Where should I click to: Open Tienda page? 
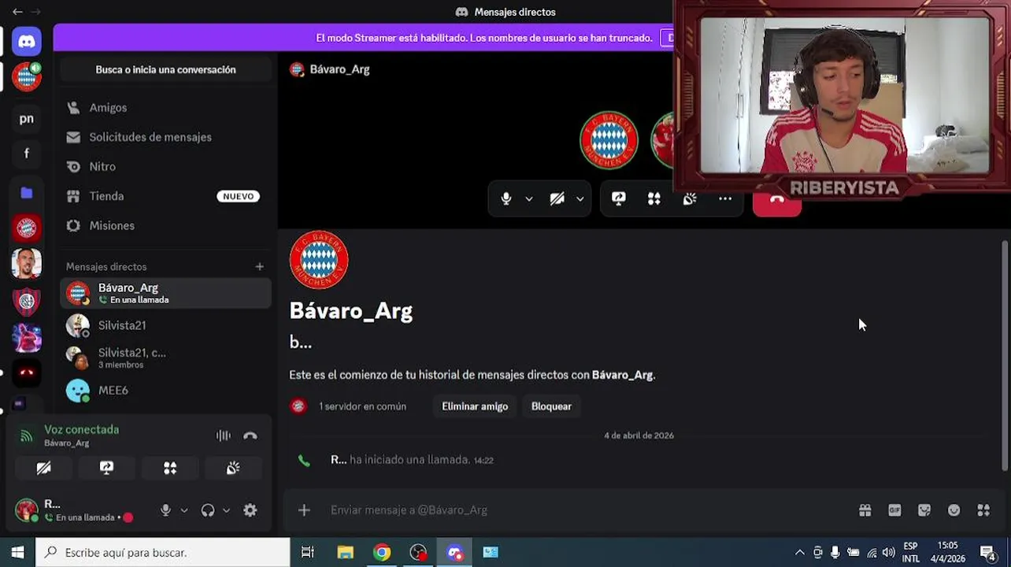165,196
